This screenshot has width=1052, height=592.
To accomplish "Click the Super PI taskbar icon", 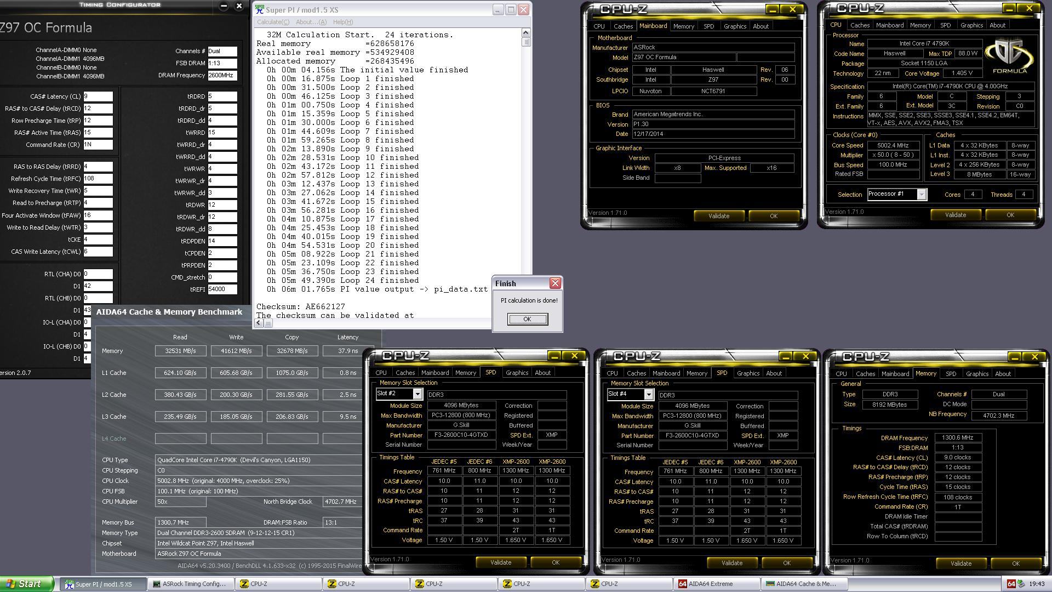I will click(70, 584).
